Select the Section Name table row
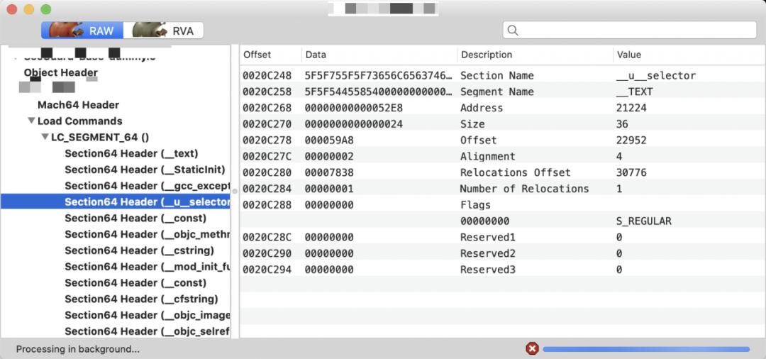Image resolution: width=766 pixels, height=359 pixels. 496,75
